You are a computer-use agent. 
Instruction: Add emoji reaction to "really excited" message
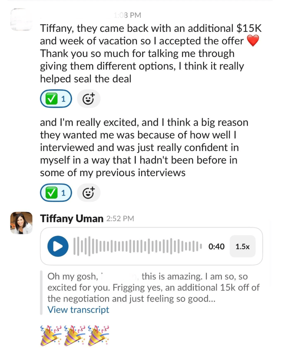[x=88, y=193]
